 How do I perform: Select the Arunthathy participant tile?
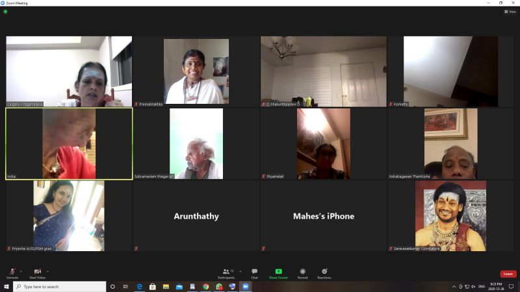pos(196,216)
